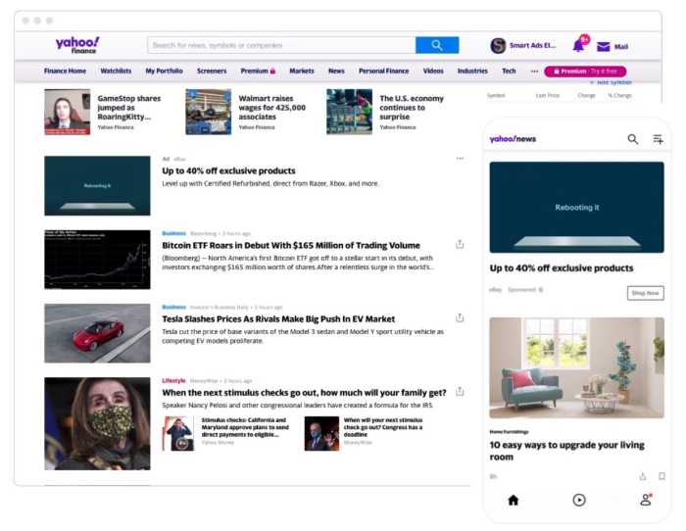The image size is (686, 531).
Task: Click the Yahoo Finance logo
Action: point(77,45)
